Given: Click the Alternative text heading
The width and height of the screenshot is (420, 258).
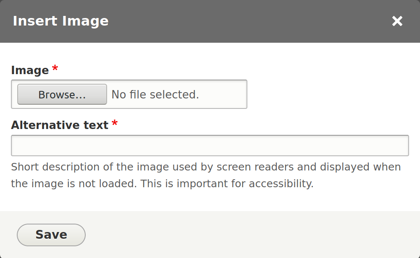Looking at the screenshot, I should click(59, 125).
